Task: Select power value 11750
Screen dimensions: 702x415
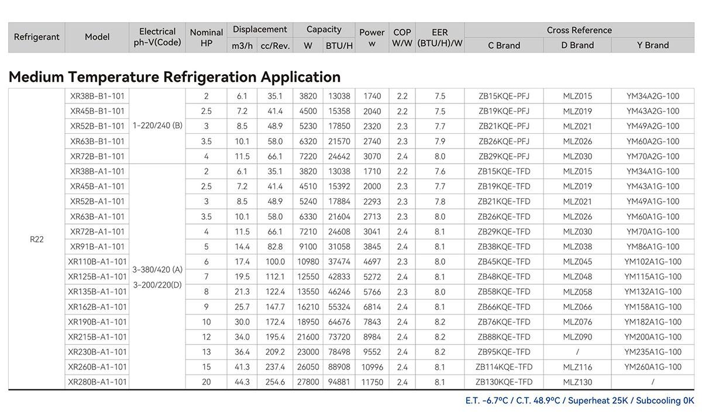Action: tap(372, 382)
